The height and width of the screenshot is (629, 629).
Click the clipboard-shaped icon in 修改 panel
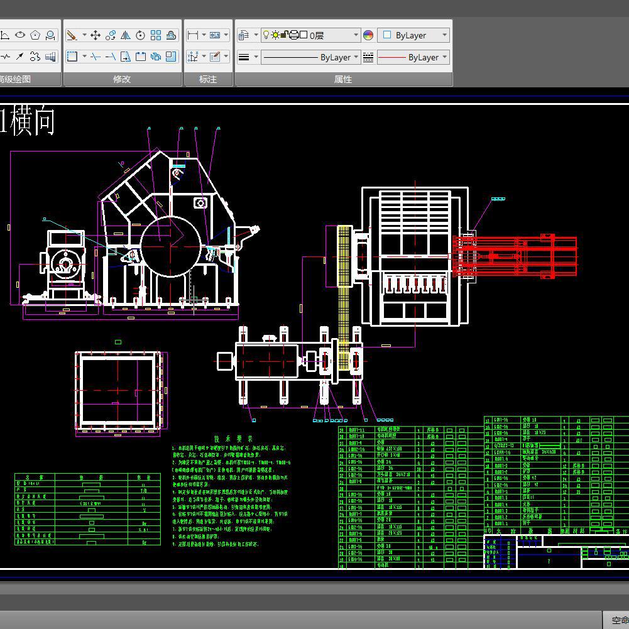tap(140, 57)
